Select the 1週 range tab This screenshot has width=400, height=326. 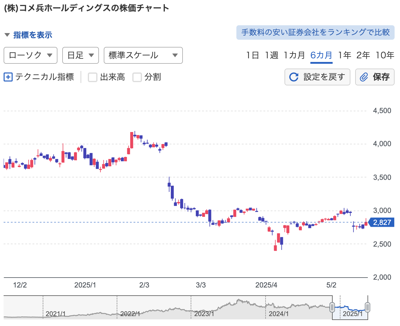click(272, 55)
